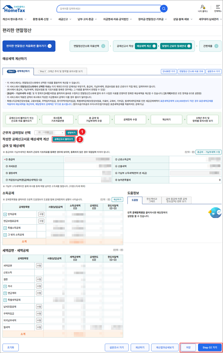Viewport: 223px width, 353px height.
Task: Switch to 급여 증감에 따른 공제 tab
Action: pos(177,200)
